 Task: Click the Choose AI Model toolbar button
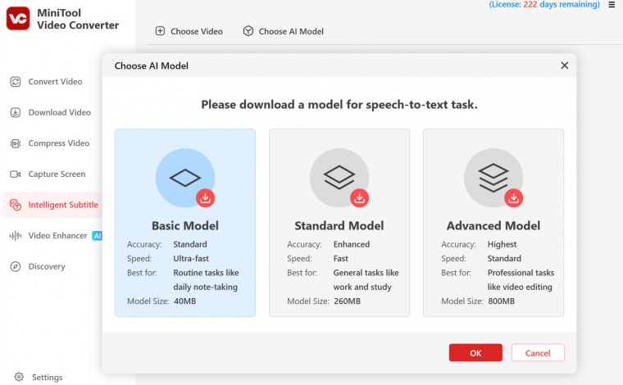pyautogui.click(x=284, y=31)
